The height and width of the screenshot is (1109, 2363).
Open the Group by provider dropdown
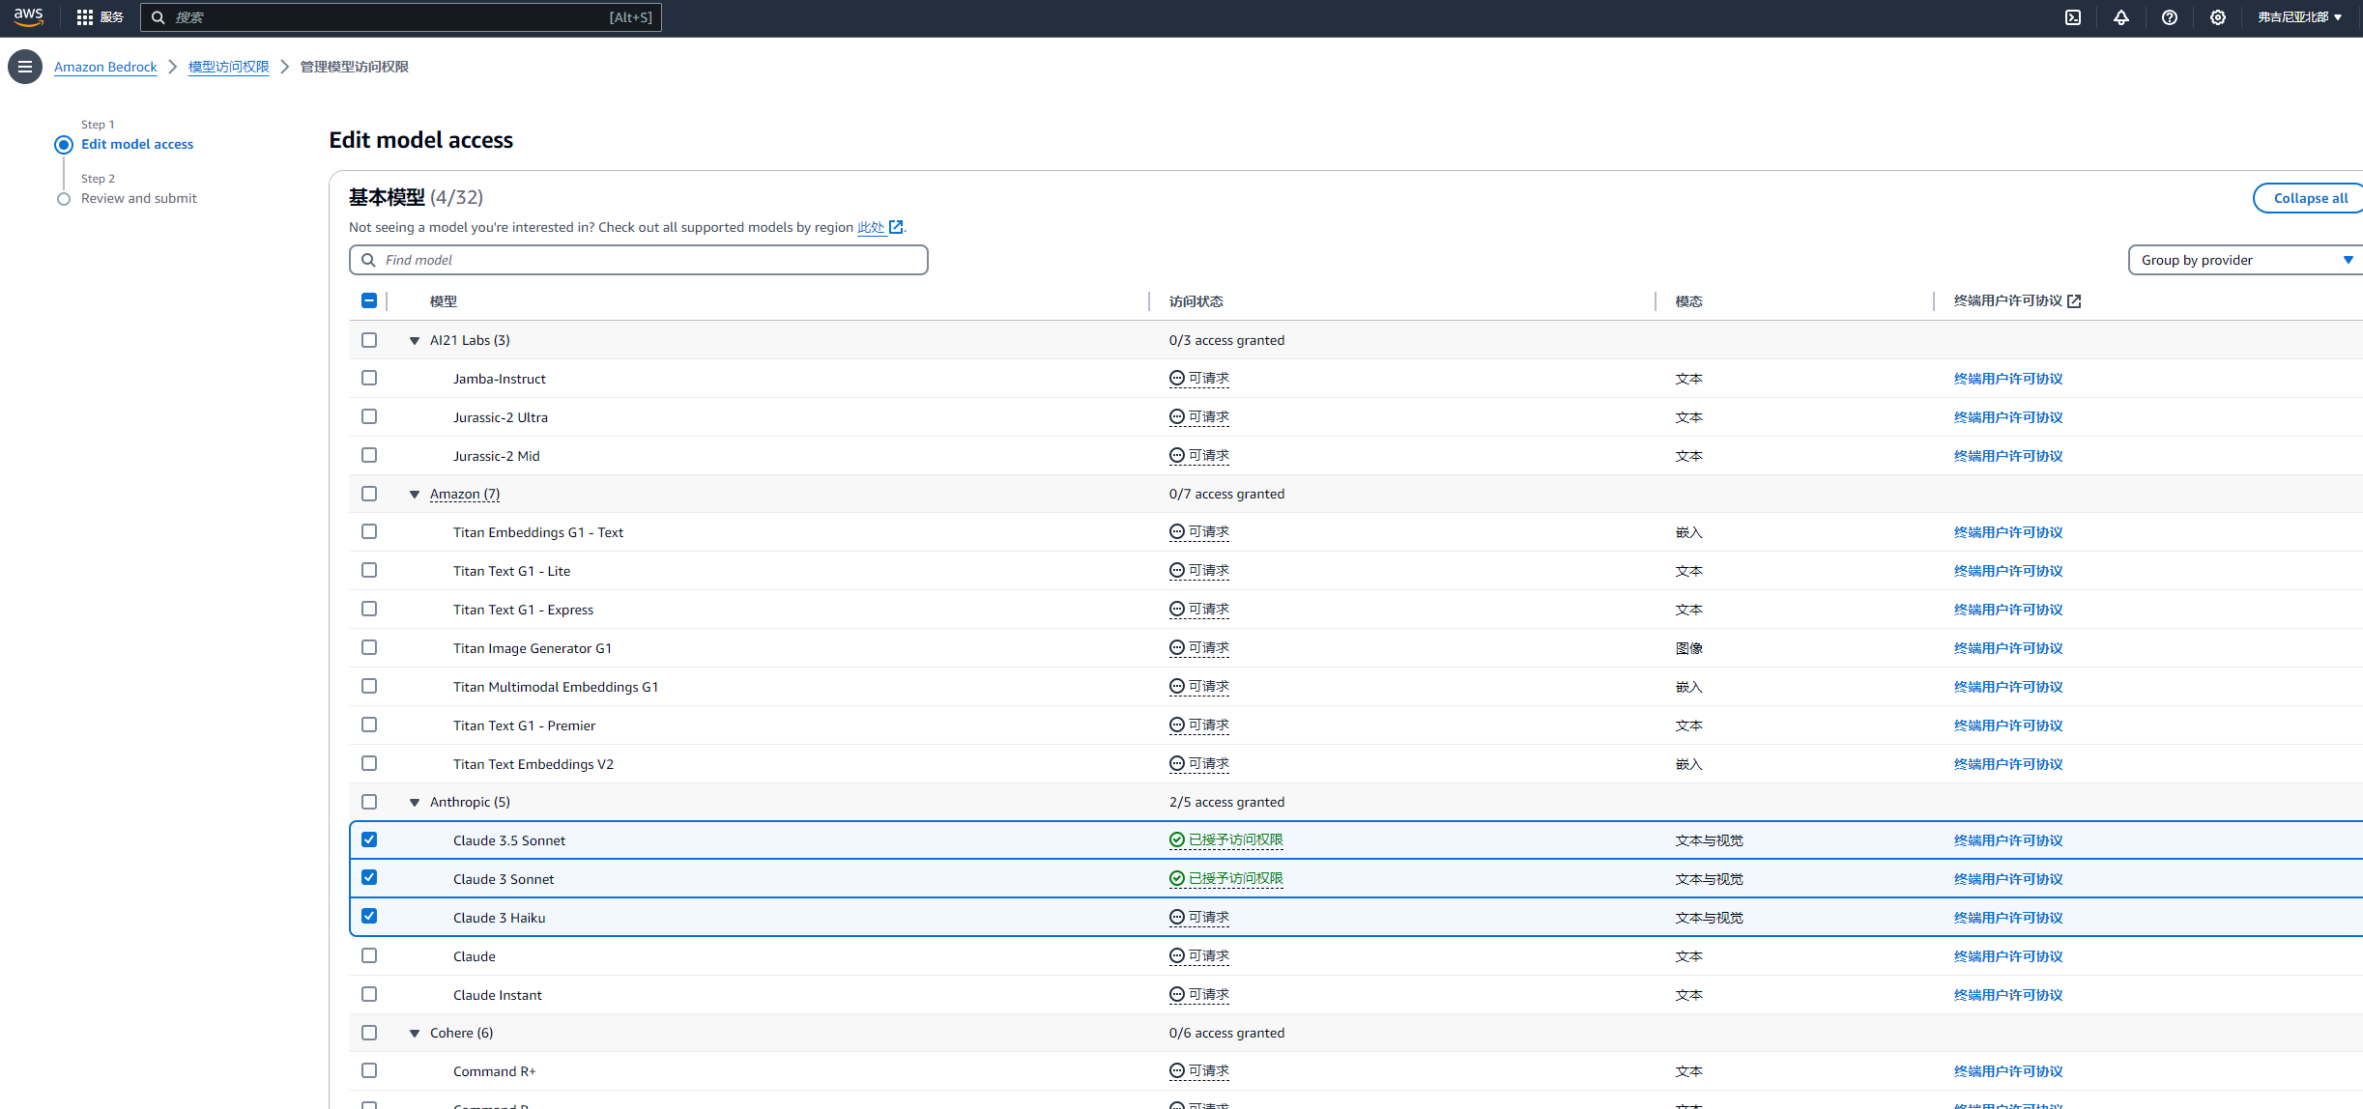click(2244, 260)
